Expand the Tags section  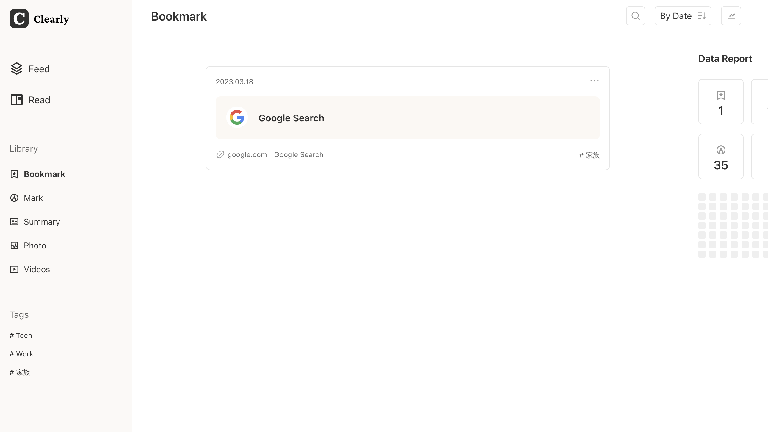(19, 314)
